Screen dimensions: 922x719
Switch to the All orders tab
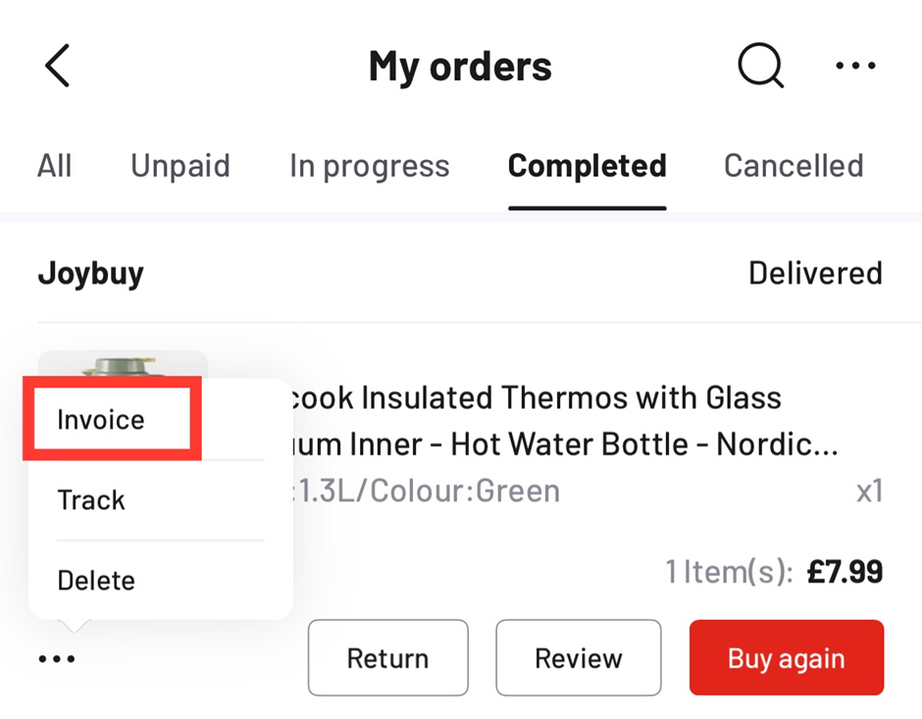pos(55,166)
